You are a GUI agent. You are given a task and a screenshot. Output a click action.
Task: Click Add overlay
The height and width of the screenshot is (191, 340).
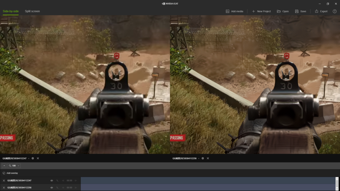coord(10,173)
